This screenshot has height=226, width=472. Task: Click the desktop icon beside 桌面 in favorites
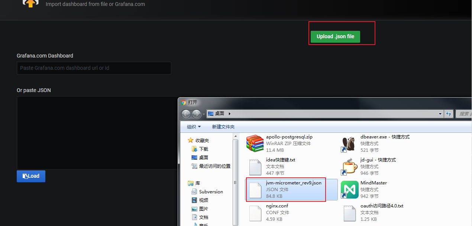[194, 157]
